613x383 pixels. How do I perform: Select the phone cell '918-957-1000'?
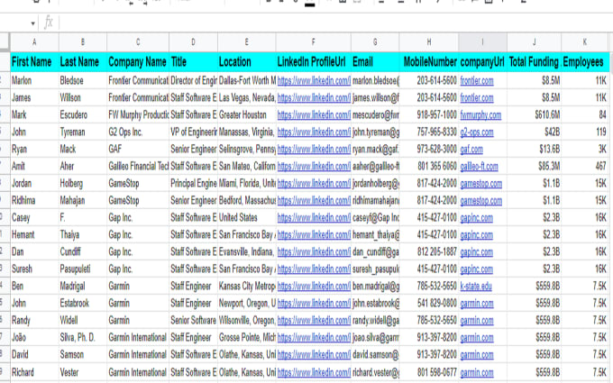pos(429,115)
